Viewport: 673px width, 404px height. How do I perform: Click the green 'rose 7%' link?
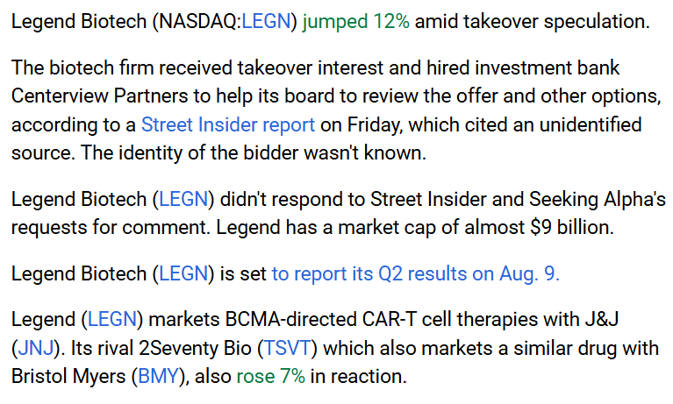(271, 377)
